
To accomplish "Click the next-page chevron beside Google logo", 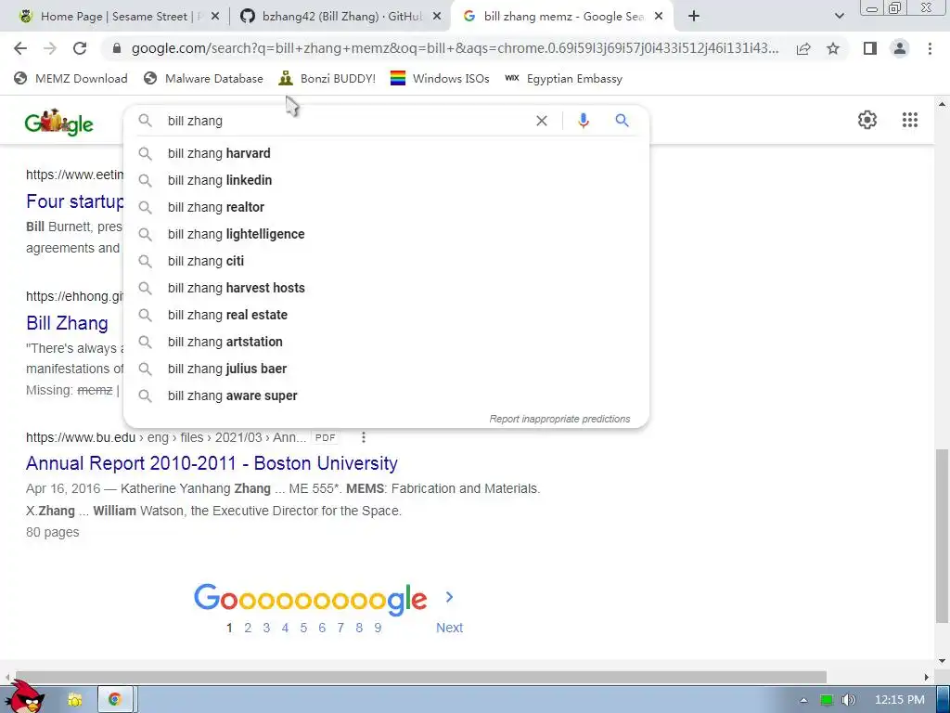I will pyautogui.click(x=449, y=597).
